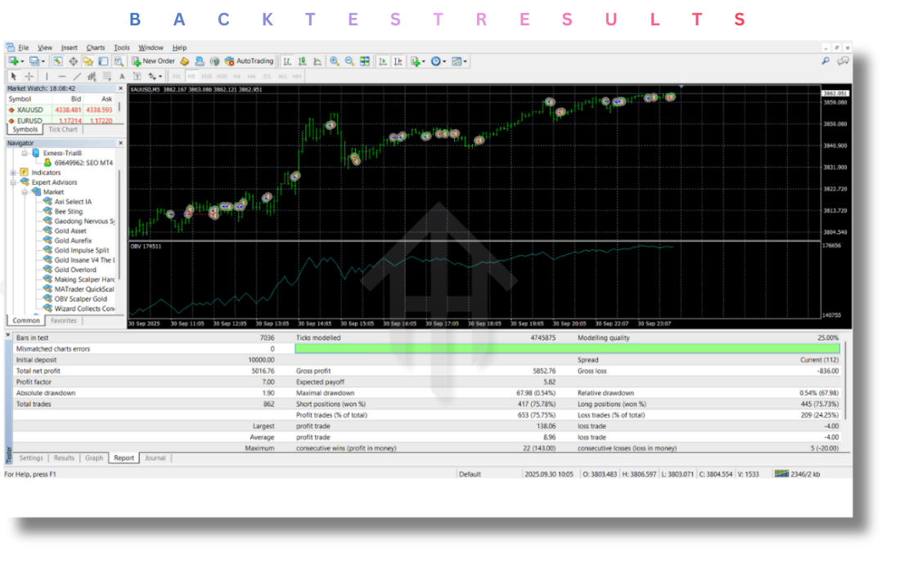Open the Charts menu
904x564 pixels.
tap(96, 47)
